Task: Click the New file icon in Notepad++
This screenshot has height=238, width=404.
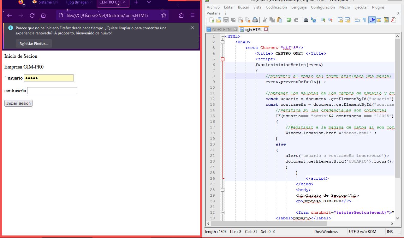Action: point(212,20)
